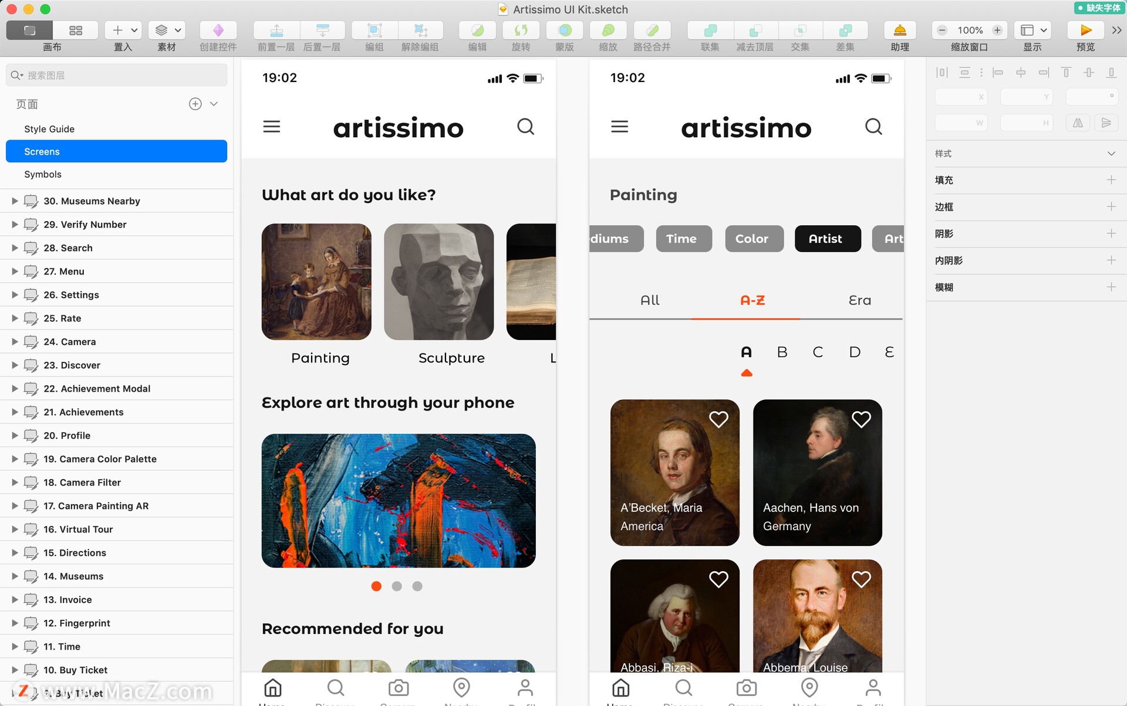Click the Create Symbol (创建控件) toolbar icon
This screenshot has height=706, width=1127.
point(218,30)
